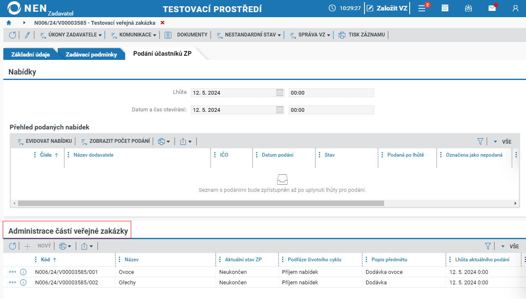526x299 pixels.
Task: Click the NEN logo
Action: pyautogui.click(x=27, y=8)
